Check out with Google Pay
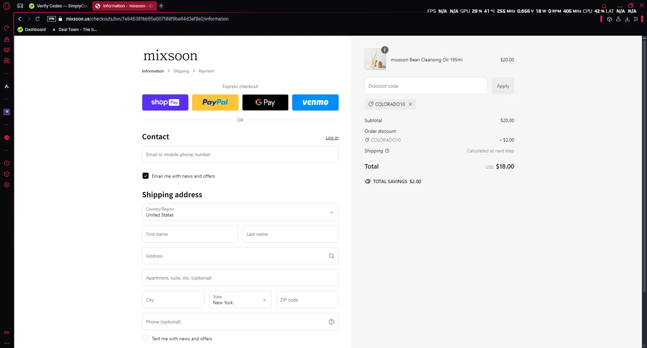Image resolution: width=647 pixels, height=348 pixels. (265, 102)
